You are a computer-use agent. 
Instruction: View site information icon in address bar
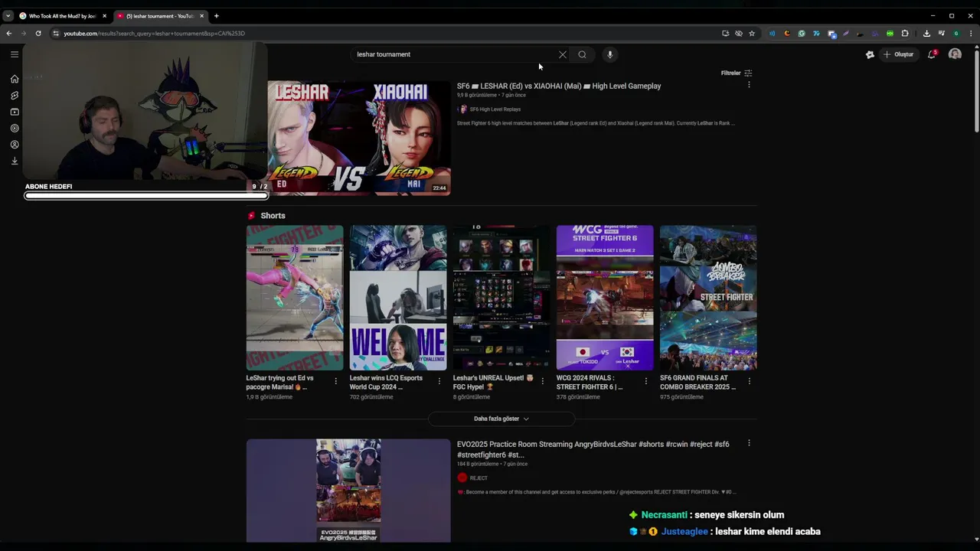[56, 34]
